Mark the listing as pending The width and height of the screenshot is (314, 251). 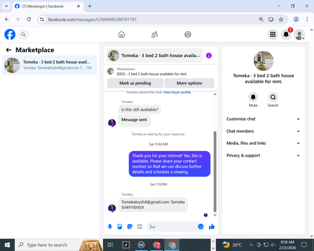pos(135,83)
